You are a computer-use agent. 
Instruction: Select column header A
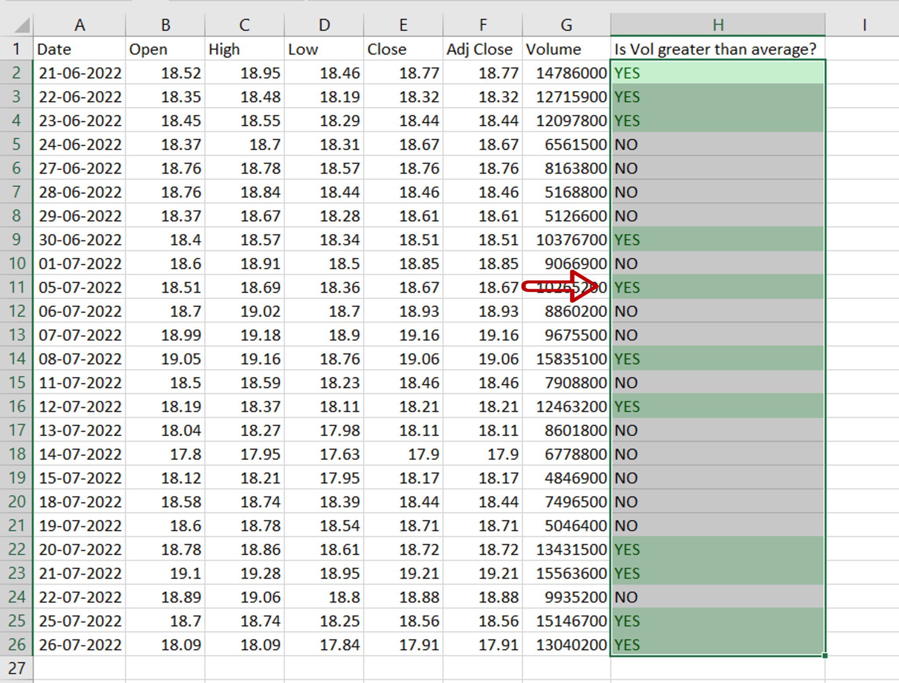click(79, 24)
